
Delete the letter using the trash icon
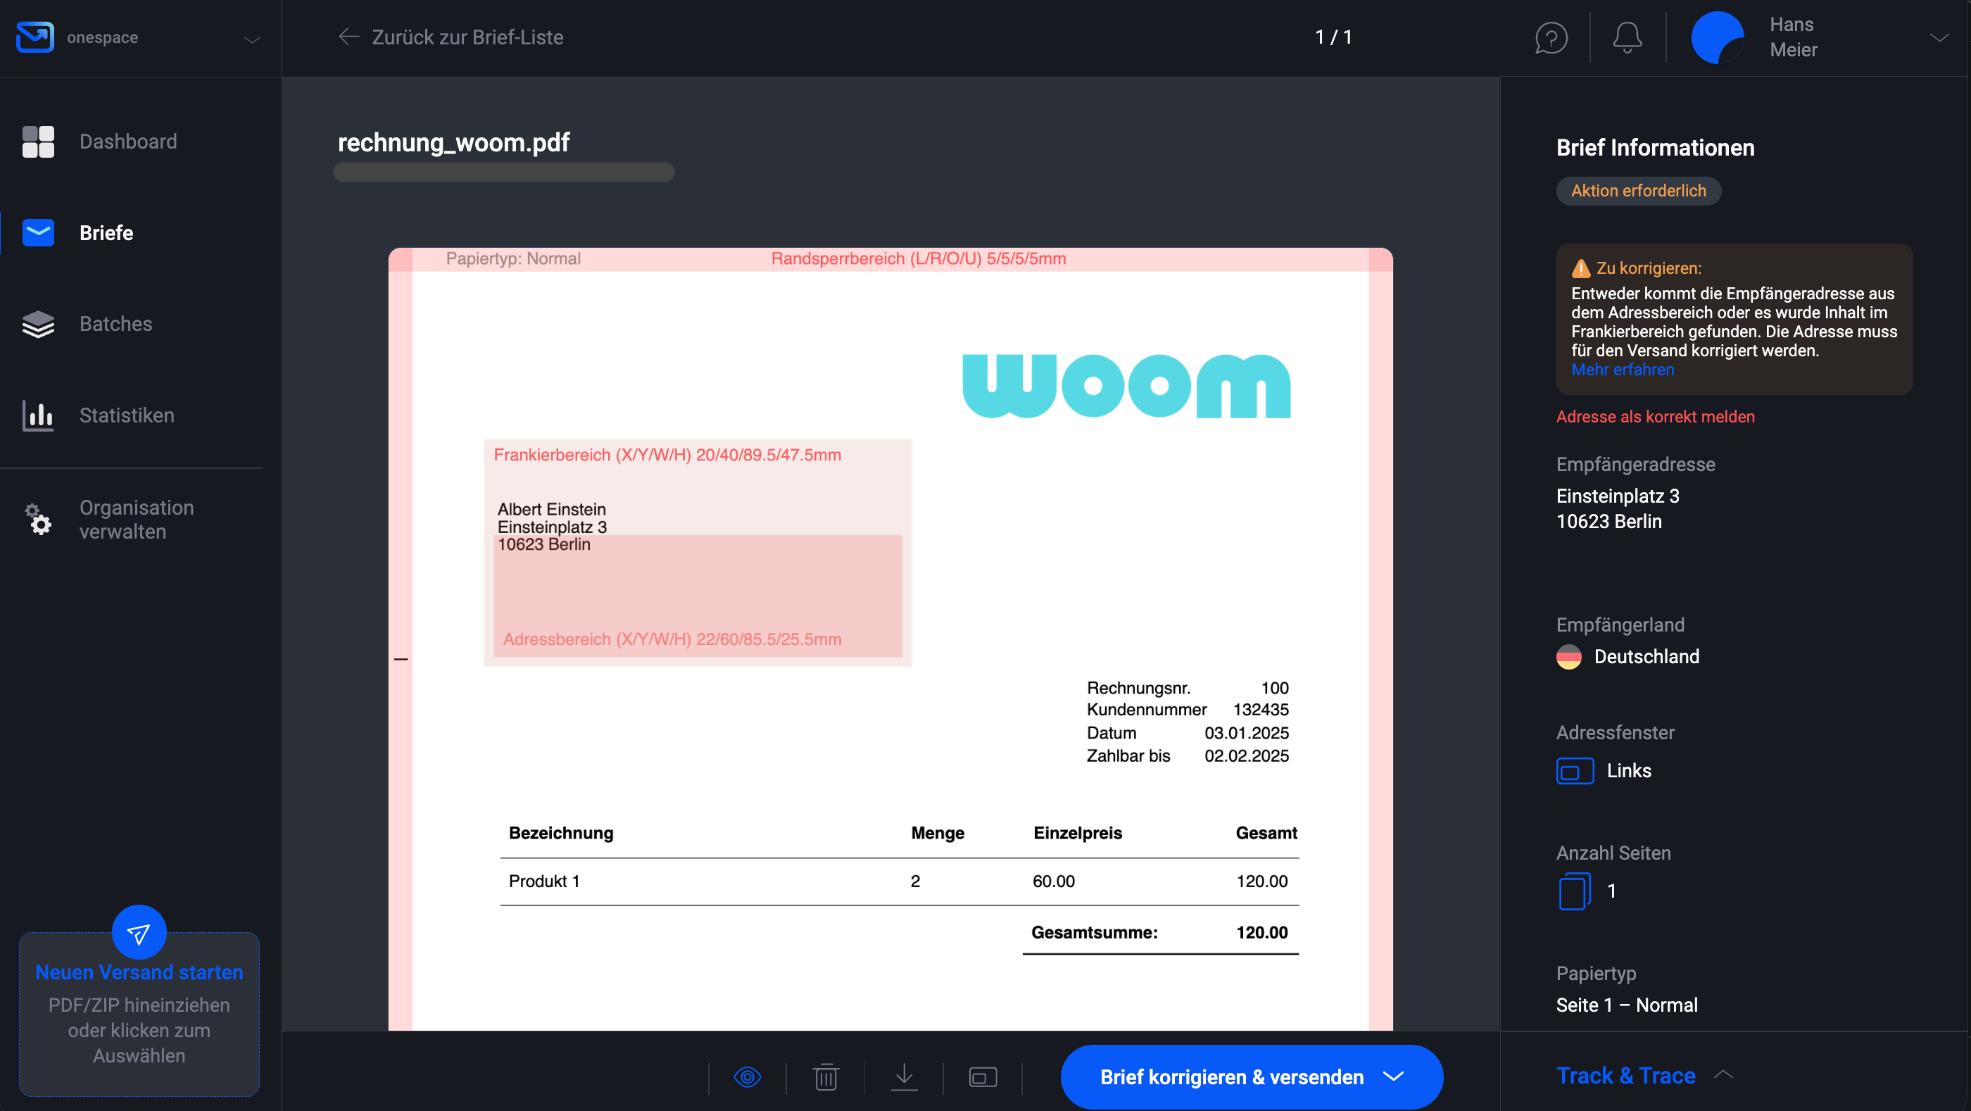[826, 1077]
